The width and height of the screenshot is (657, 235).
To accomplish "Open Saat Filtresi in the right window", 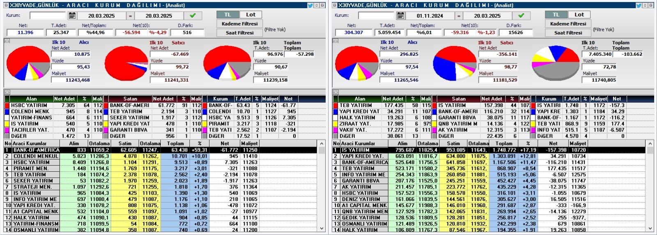I will [x=568, y=33].
